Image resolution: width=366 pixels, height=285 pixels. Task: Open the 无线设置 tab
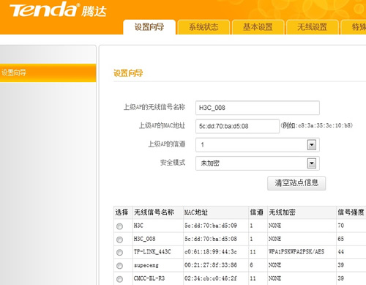[x=312, y=27]
